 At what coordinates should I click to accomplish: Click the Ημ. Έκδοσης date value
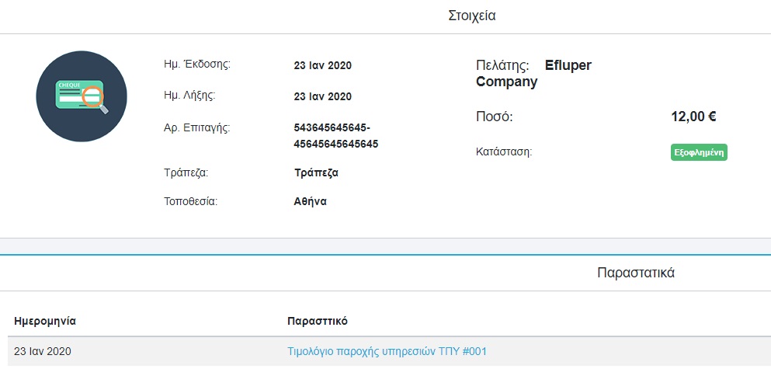pyautogui.click(x=322, y=65)
